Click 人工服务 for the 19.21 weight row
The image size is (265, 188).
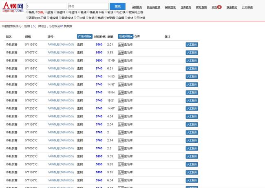click(x=192, y=100)
